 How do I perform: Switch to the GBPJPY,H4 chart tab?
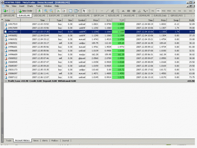coord(99,15)
